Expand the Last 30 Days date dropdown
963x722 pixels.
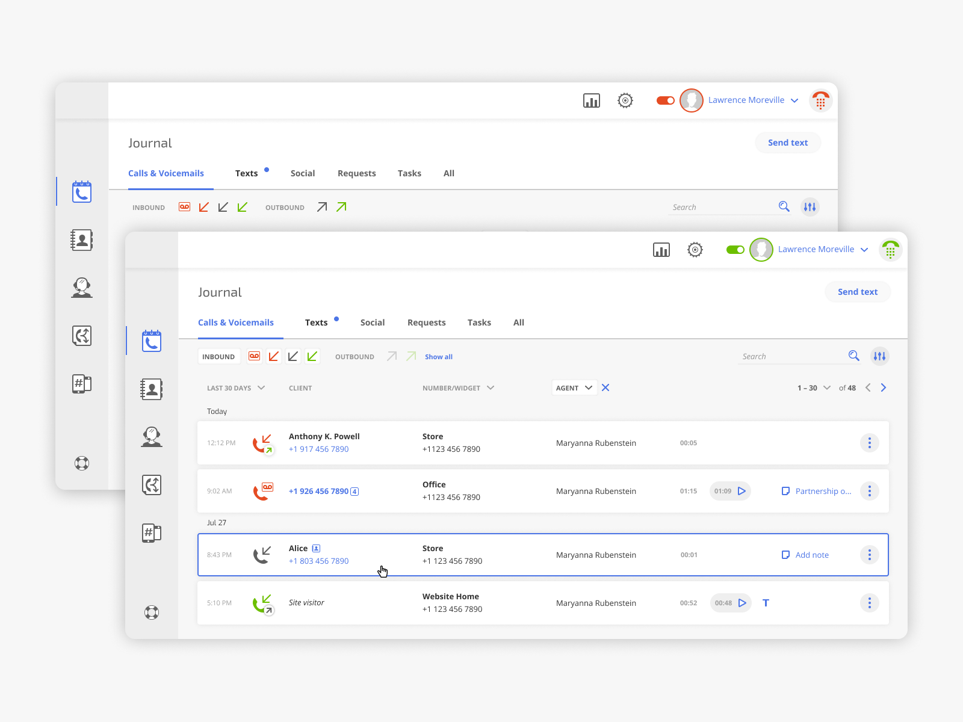pos(235,388)
